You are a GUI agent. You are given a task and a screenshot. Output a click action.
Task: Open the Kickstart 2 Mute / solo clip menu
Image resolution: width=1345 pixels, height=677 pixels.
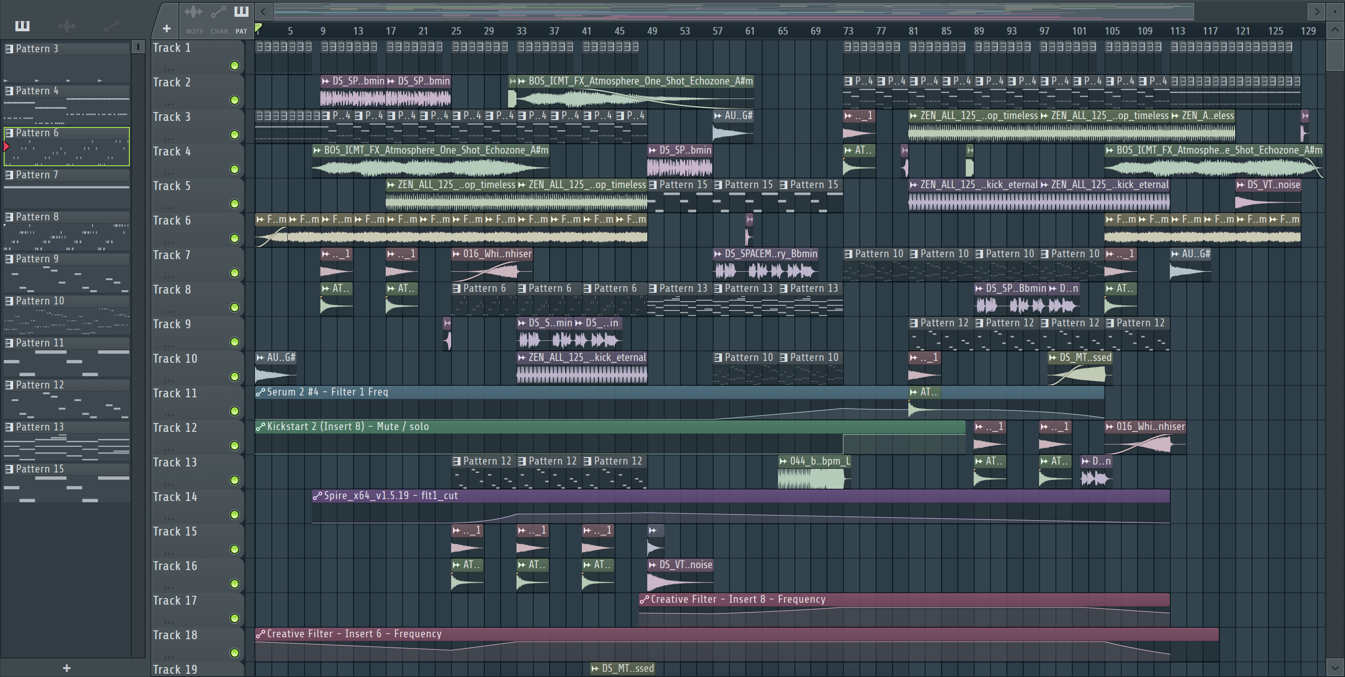pyautogui.click(x=261, y=426)
